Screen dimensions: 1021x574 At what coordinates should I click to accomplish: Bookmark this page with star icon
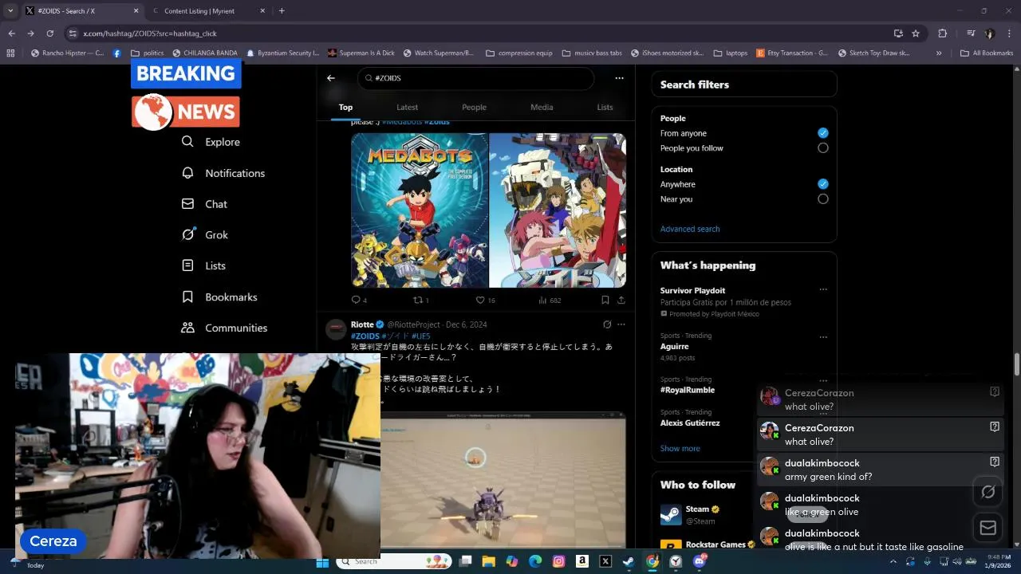[x=916, y=33]
